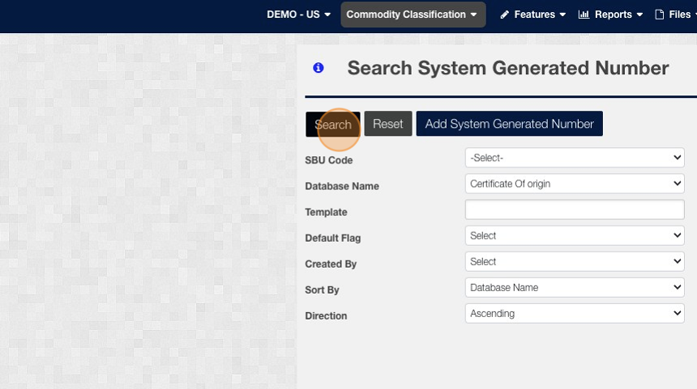Click the Sort By label
Viewport: 697px width, 389px height.
[x=322, y=290]
